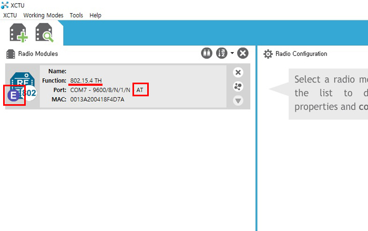
Task: Open the Working Modes menu
Action: [44, 15]
